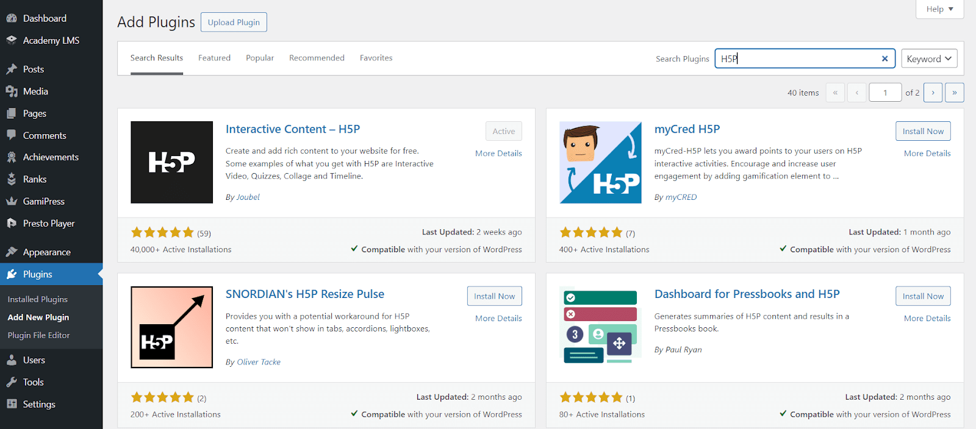Click the Media library icon

(x=11, y=91)
